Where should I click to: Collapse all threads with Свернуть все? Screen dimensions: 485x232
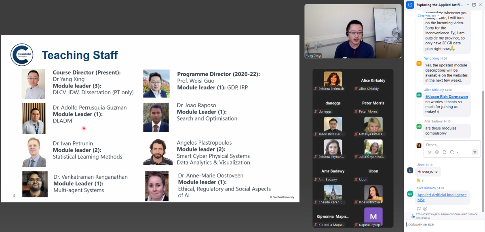[x=428, y=16]
